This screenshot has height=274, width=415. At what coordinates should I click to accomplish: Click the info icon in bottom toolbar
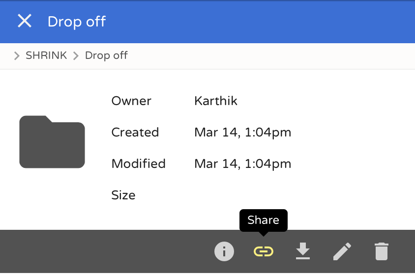point(224,251)
